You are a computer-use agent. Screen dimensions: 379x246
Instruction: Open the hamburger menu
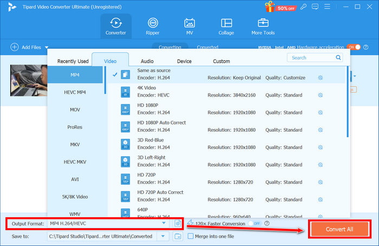(327, 7)
